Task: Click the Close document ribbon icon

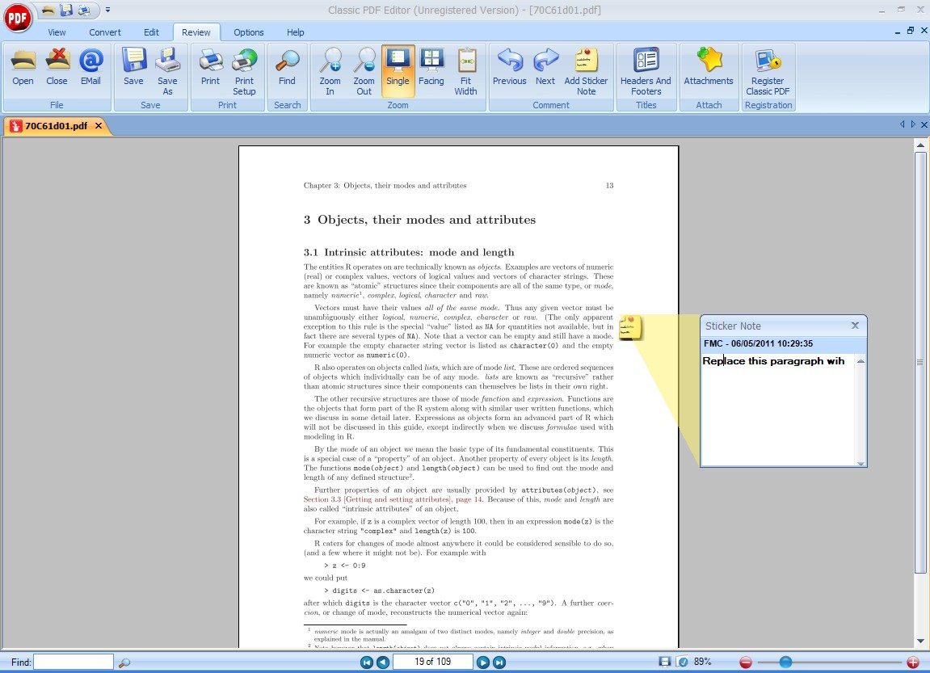Action: pyautogui.click(x=57, y=66)
